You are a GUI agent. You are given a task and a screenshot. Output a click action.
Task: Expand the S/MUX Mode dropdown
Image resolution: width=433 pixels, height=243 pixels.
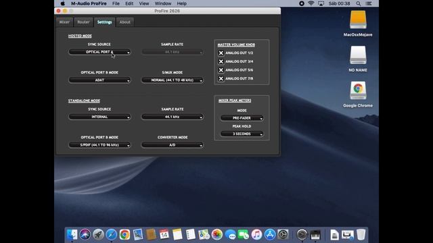click(173, 80)
